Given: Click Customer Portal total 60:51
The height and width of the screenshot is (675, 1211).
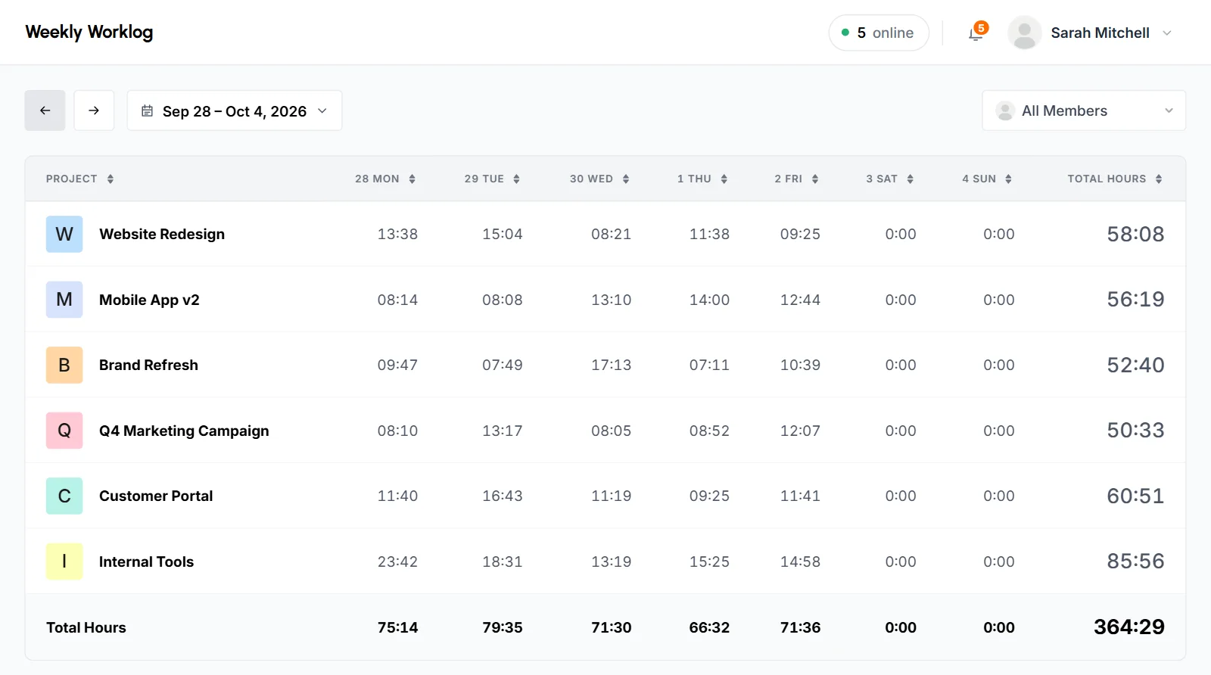Looking at the screenshot, I should pos(1135,496).
